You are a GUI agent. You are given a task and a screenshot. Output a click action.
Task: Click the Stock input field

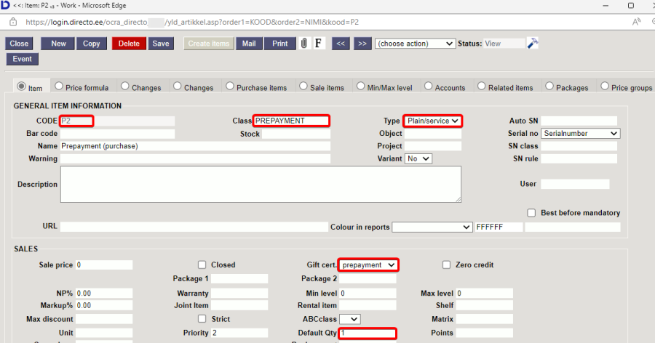coord(296,134)
